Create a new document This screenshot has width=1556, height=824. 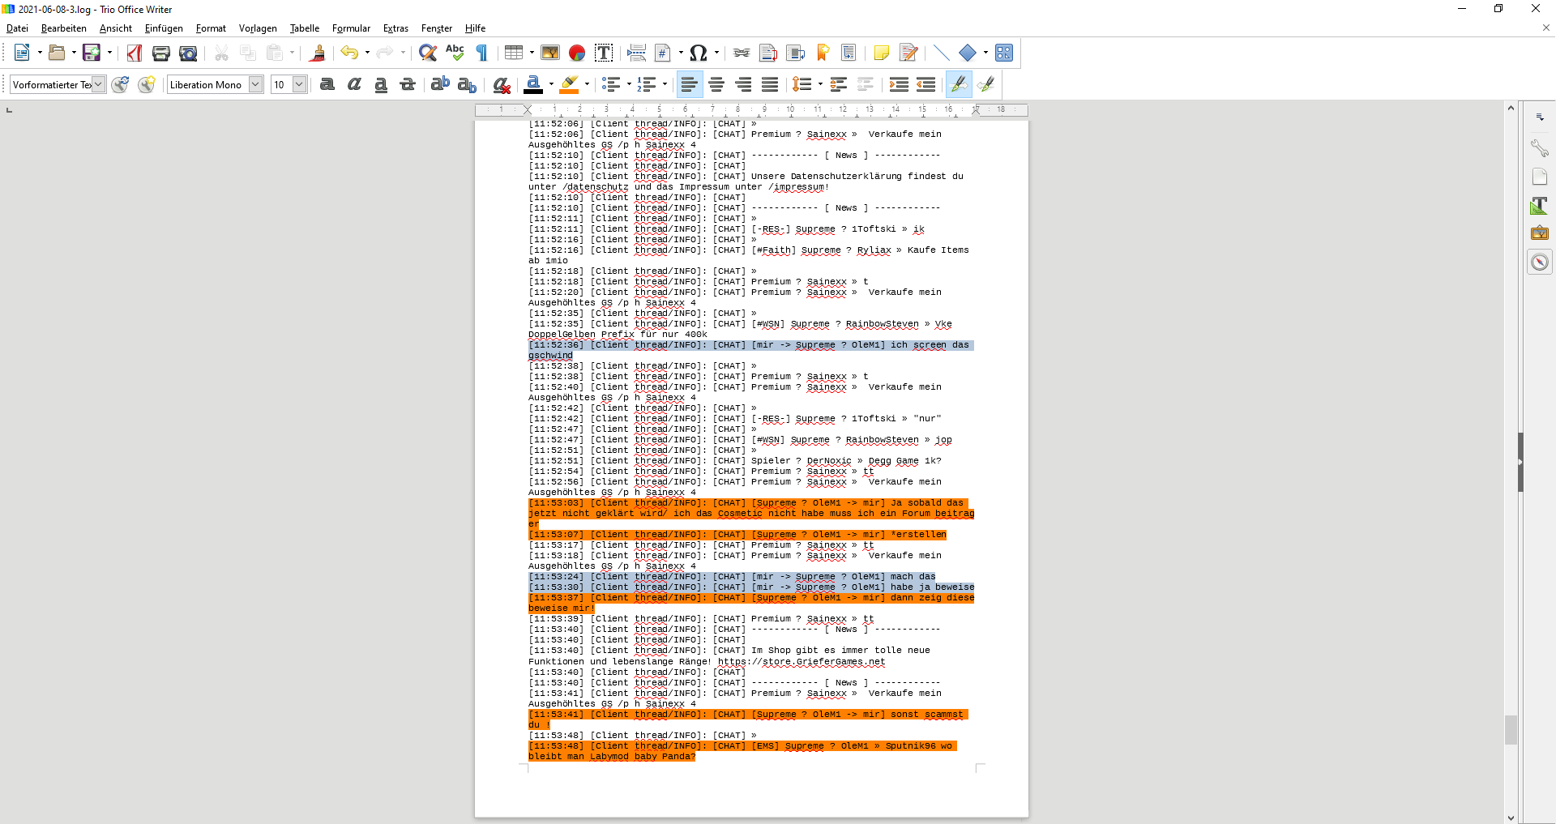pyautogui.click(x=22, y=53)
